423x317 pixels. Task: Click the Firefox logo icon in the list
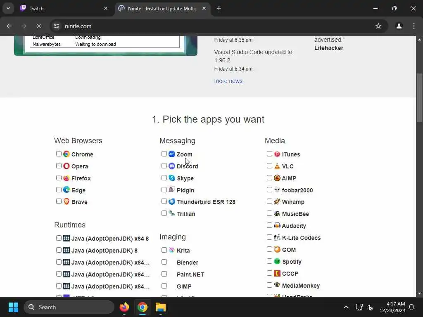coord(67,178)
